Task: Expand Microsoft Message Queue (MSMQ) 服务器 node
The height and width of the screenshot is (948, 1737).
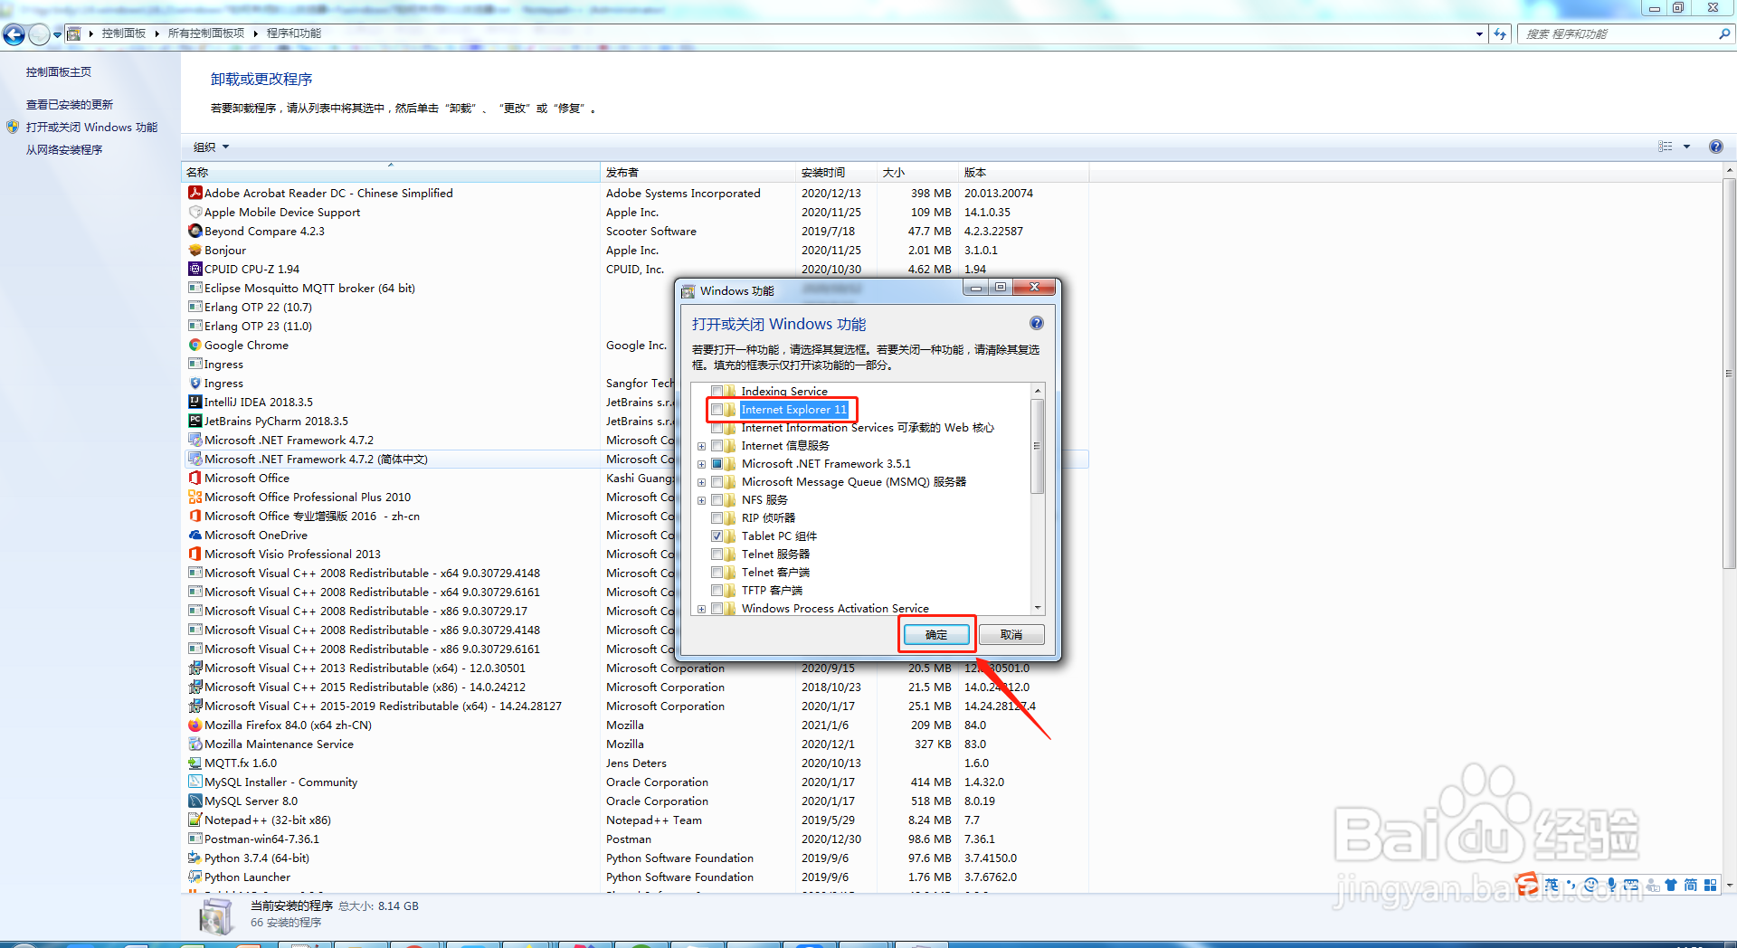Action: click(701, 482)
